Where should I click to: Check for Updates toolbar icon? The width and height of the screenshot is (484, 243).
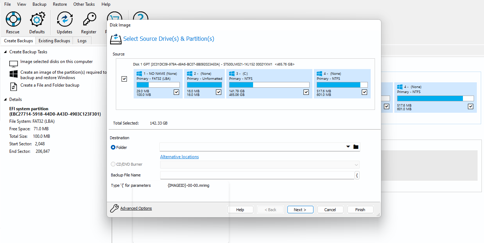[65, 19]
